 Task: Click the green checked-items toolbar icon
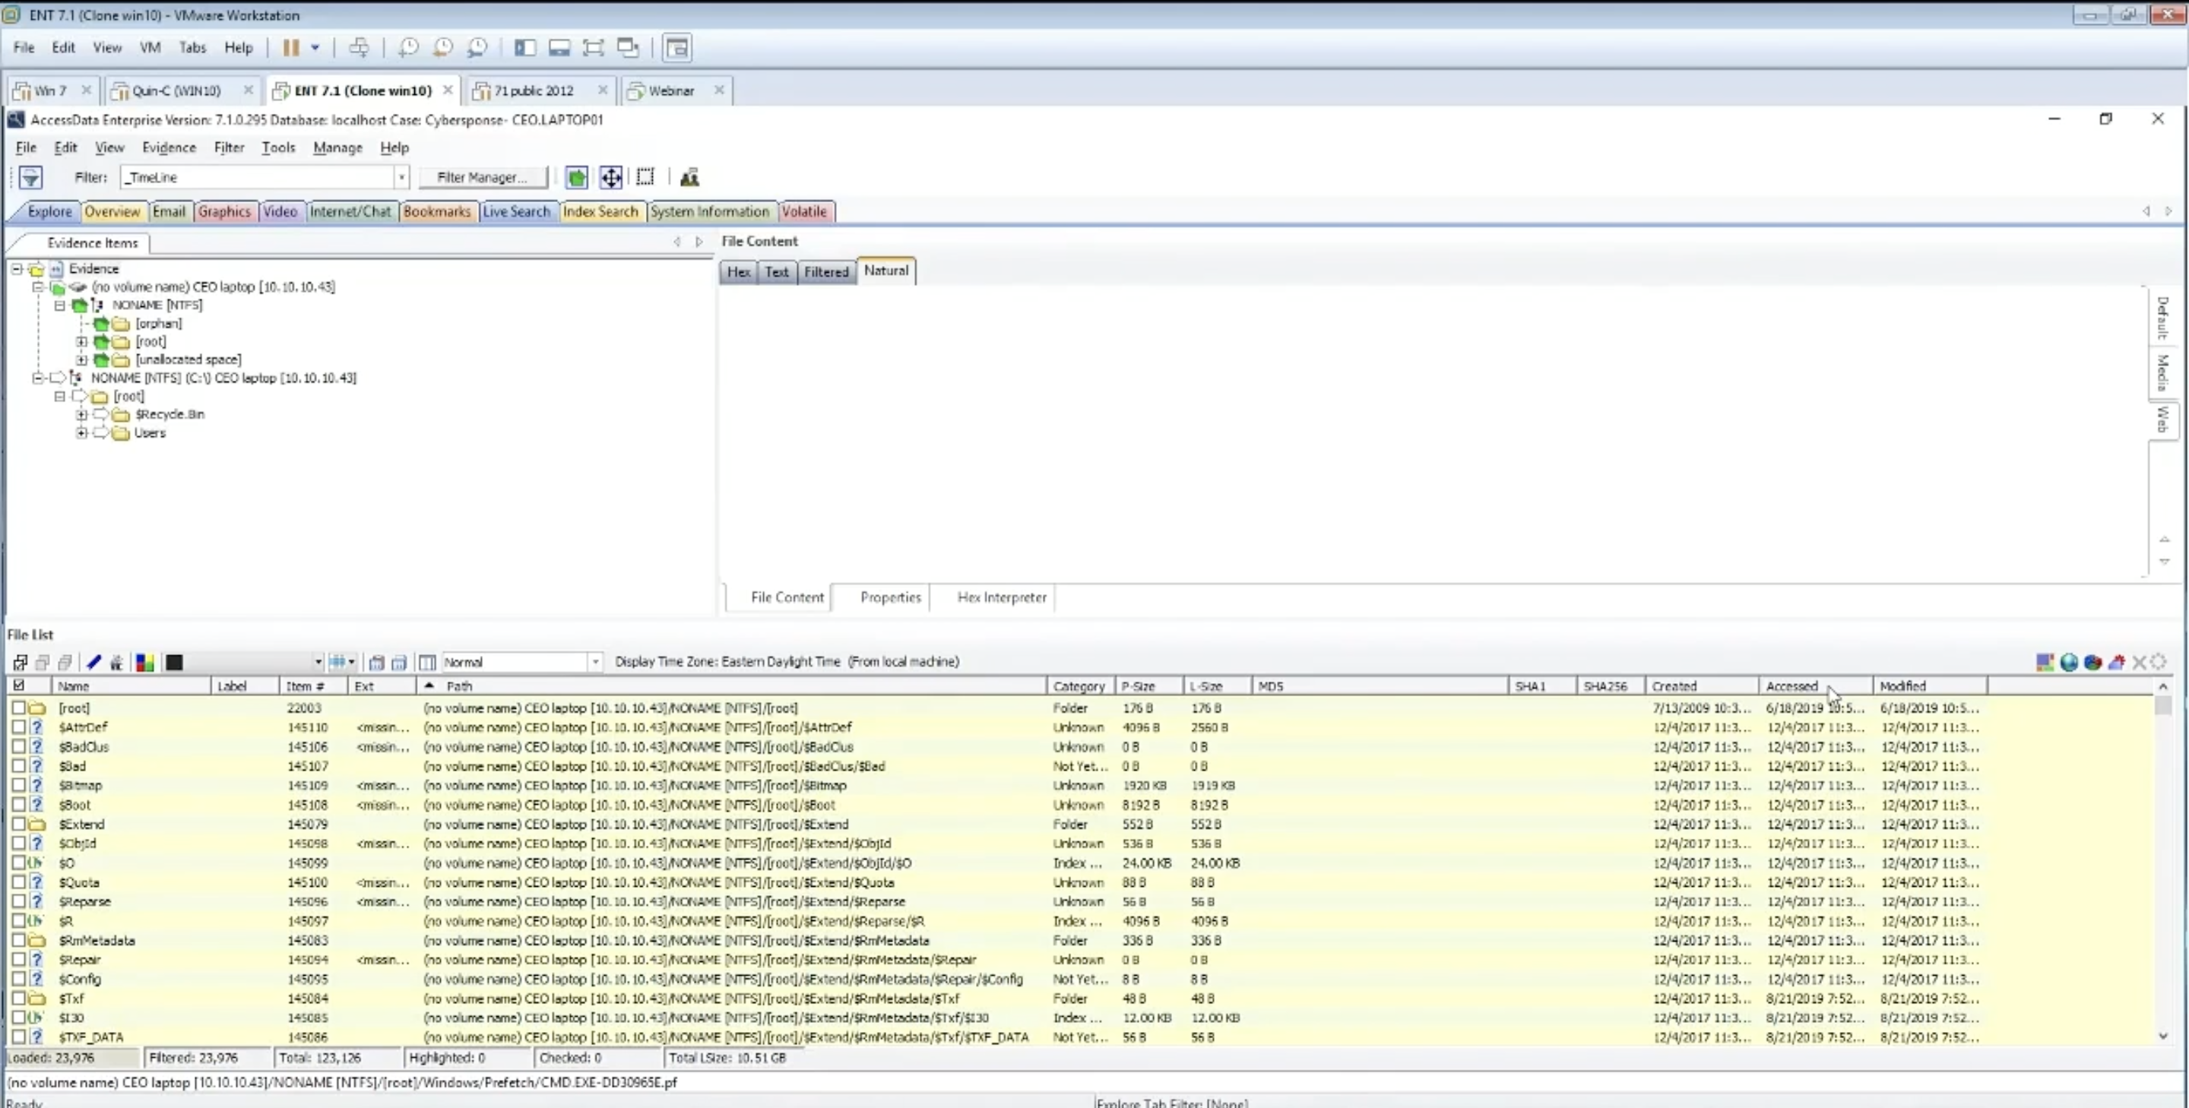click(x=577, y=177)
